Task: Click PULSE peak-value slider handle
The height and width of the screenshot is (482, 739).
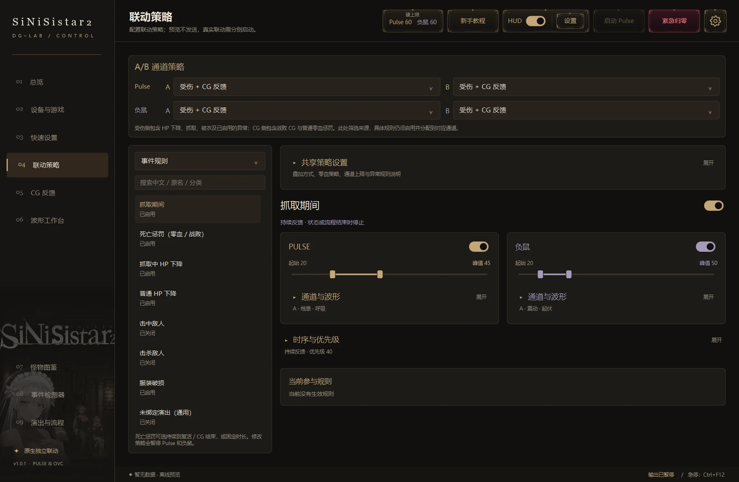Action: tap(380, 274)
